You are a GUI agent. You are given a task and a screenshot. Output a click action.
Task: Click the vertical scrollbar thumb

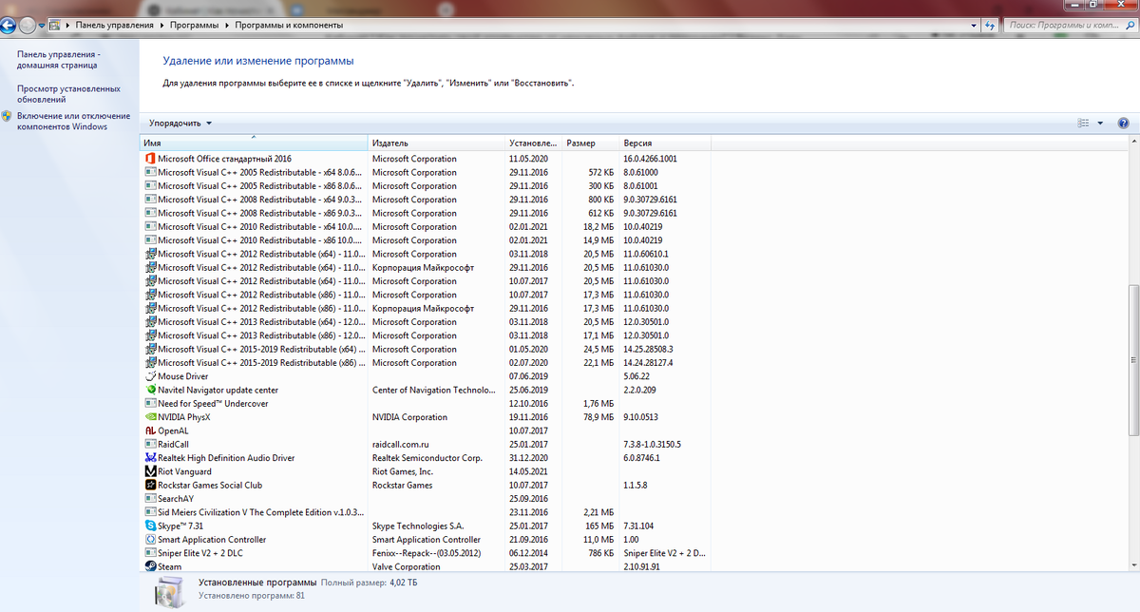[x=1133, y=362]
